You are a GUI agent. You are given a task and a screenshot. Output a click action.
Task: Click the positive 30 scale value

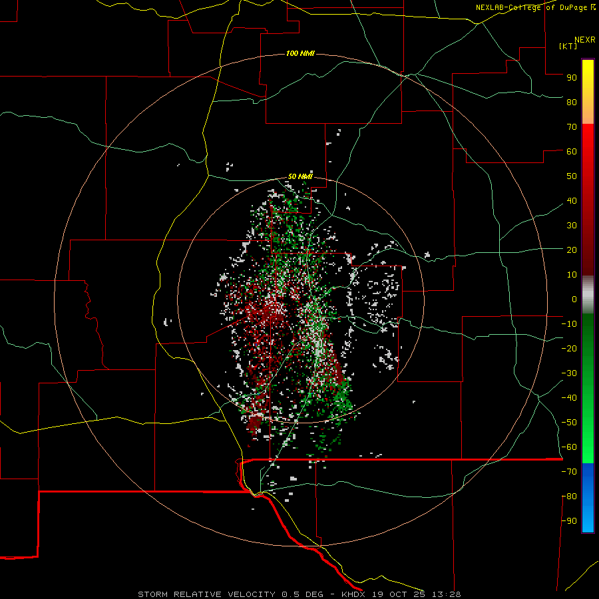572,226
